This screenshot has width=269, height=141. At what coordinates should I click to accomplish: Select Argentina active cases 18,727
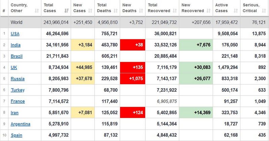coord(231,124)
